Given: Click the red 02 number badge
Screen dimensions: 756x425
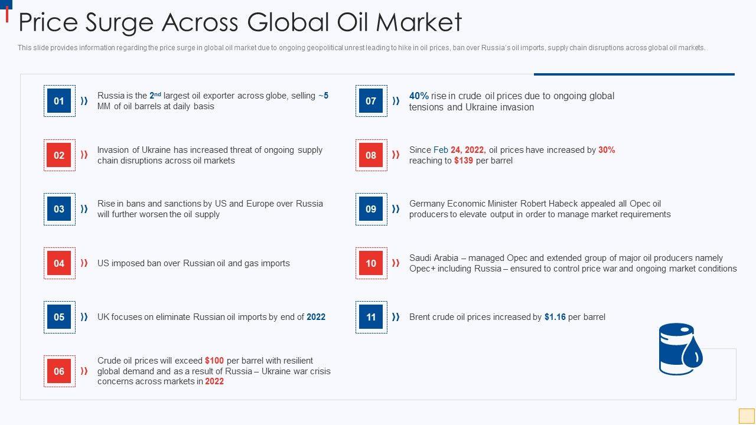Looking at the screenshot, I should 59,155.
